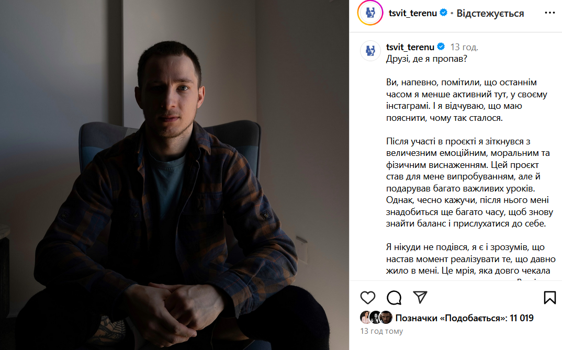Open comments via the speech bubble icon
Screen dimensions: 562x350
click(394, 297)
